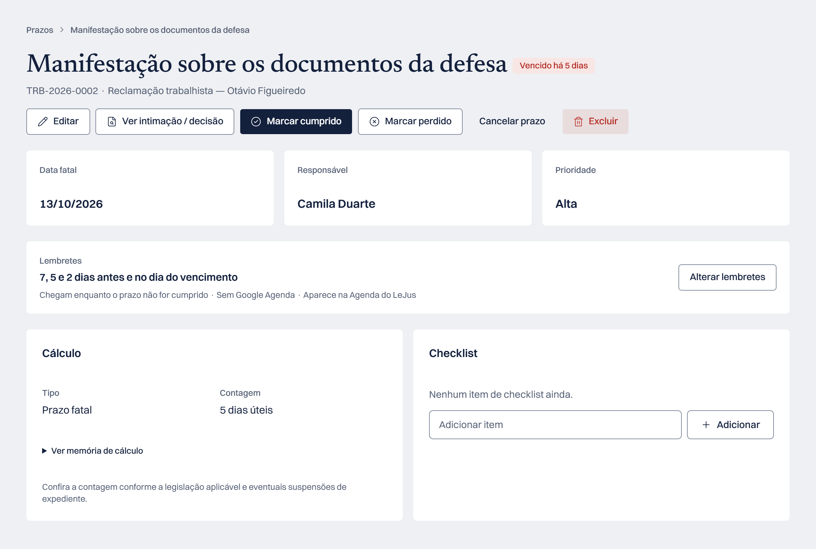Click the trash icon on Excluir
The width and height of the screenshot is (816, 549).
point(578,122)
